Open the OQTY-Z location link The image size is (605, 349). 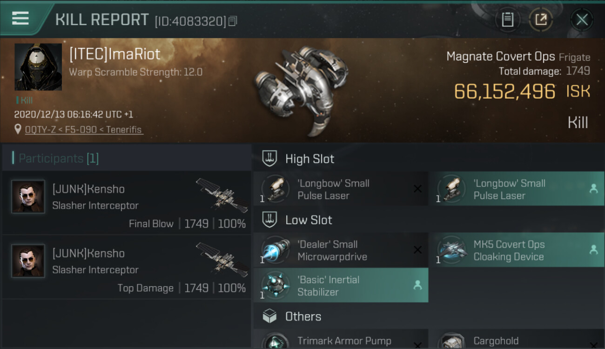coord(84,130)
